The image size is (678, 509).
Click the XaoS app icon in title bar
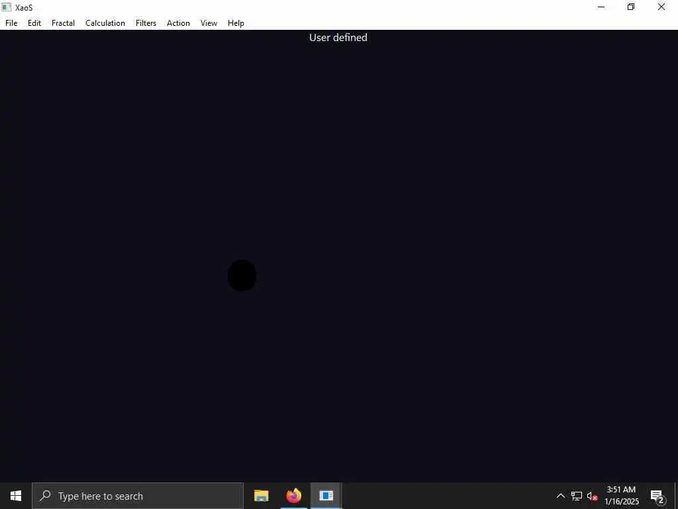[7, 7]
